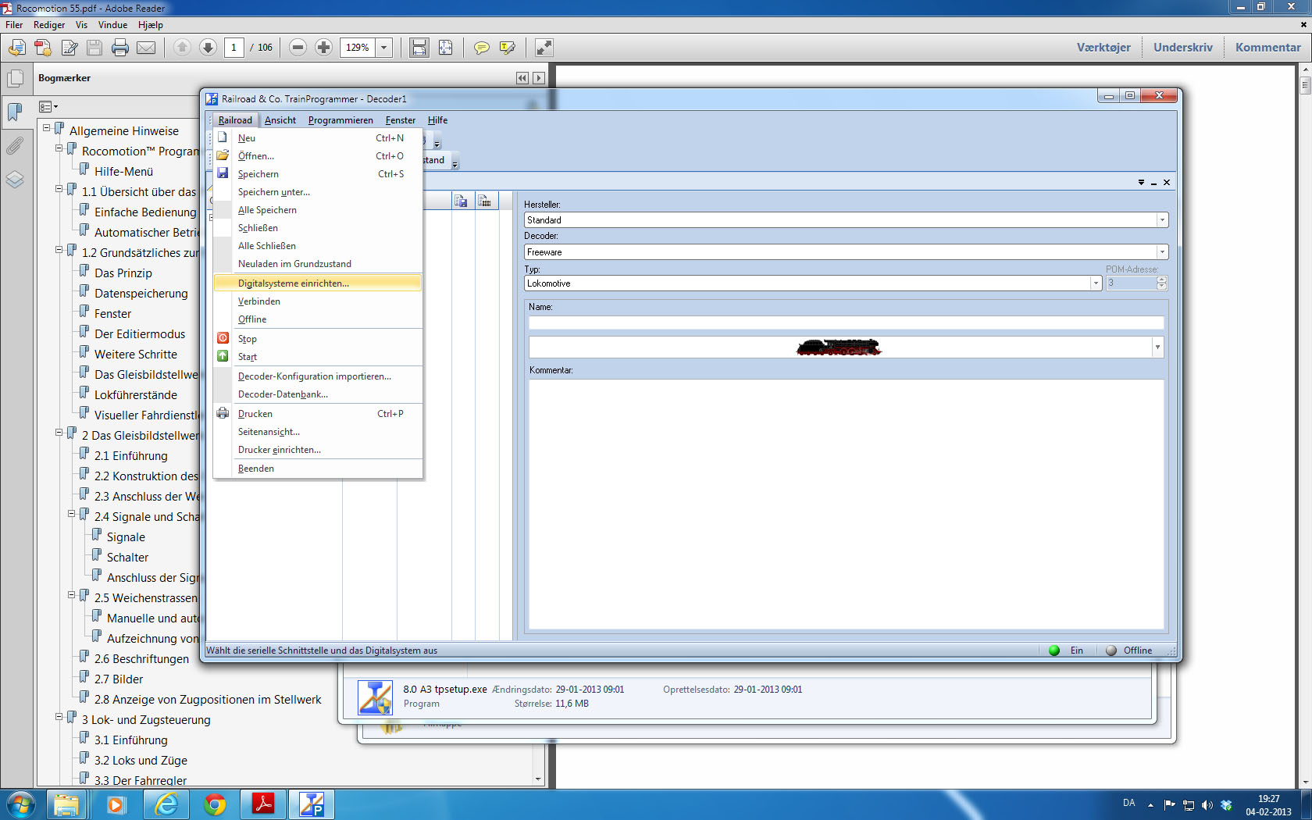This screenshot has width=1312, height=820.
Task: Select Digitalsysteme einrichten menu entry
Action: pyautogui.click(x=318, y=283)
